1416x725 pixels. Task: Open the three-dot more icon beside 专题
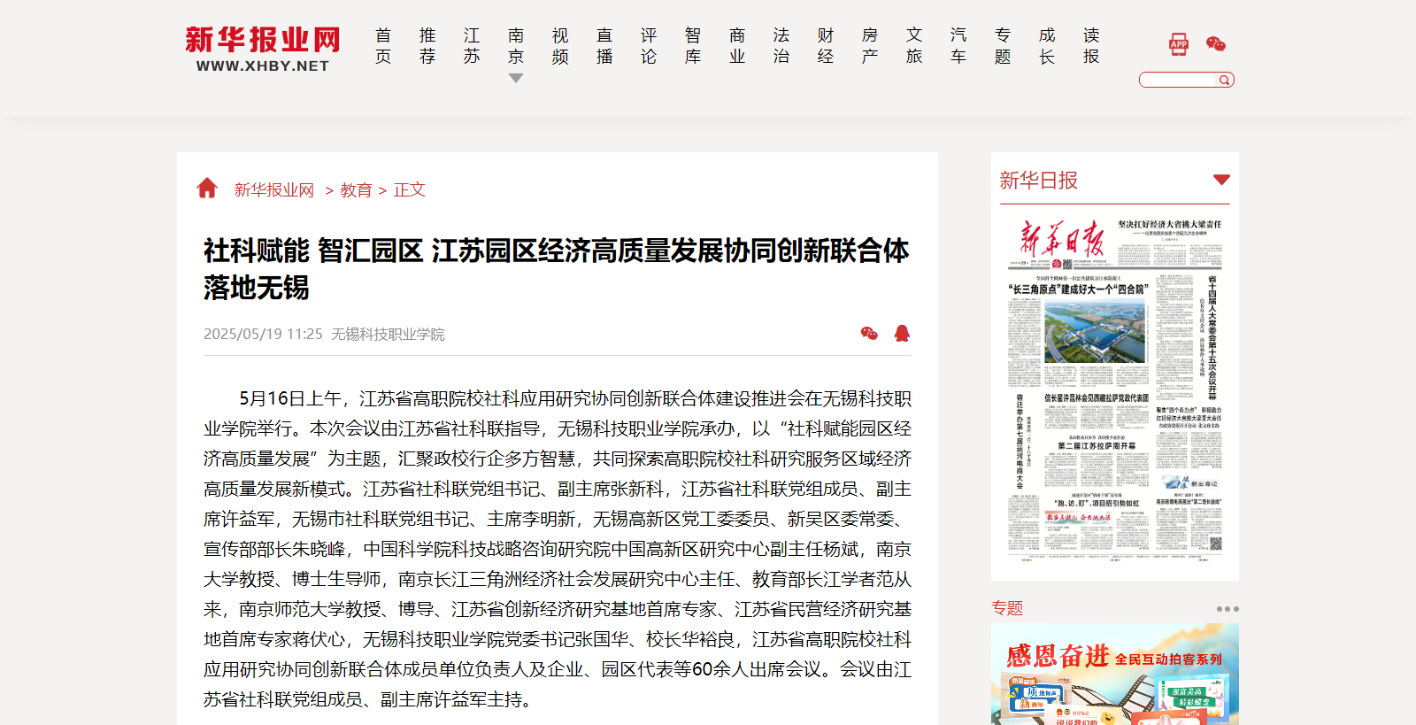click(x=1227, y=609)
